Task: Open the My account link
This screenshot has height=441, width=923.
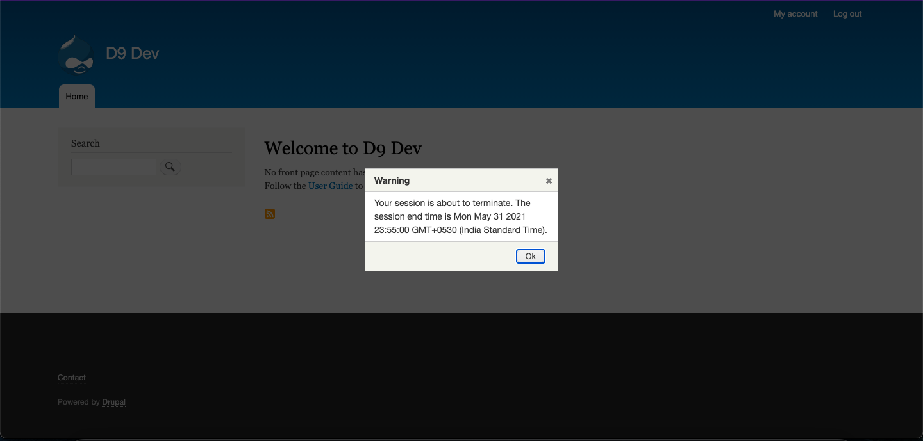Action: [795, 14]
